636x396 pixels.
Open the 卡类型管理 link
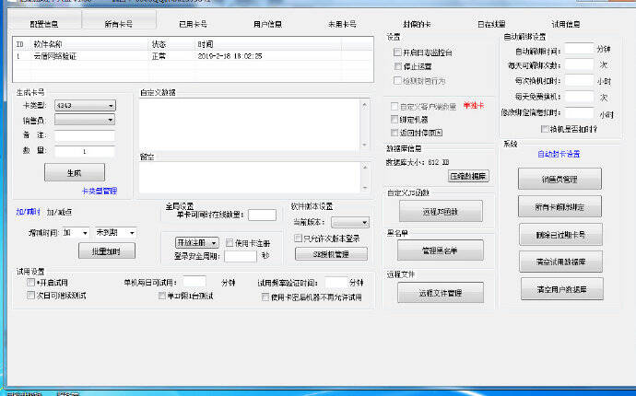pos(99,191)
